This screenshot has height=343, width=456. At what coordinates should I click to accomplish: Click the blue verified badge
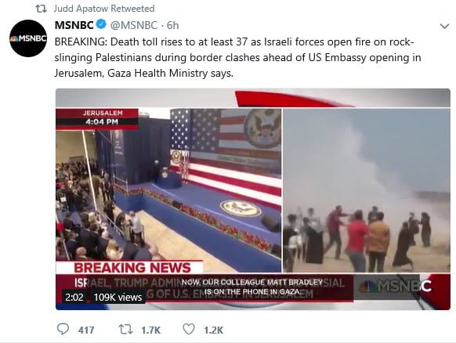pyautogui.click(x=101, y=24)
